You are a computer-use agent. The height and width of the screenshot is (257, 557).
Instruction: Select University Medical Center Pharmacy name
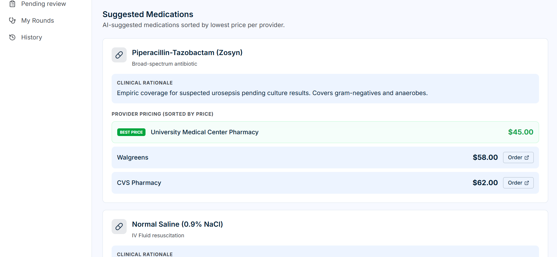pos(204,132)
